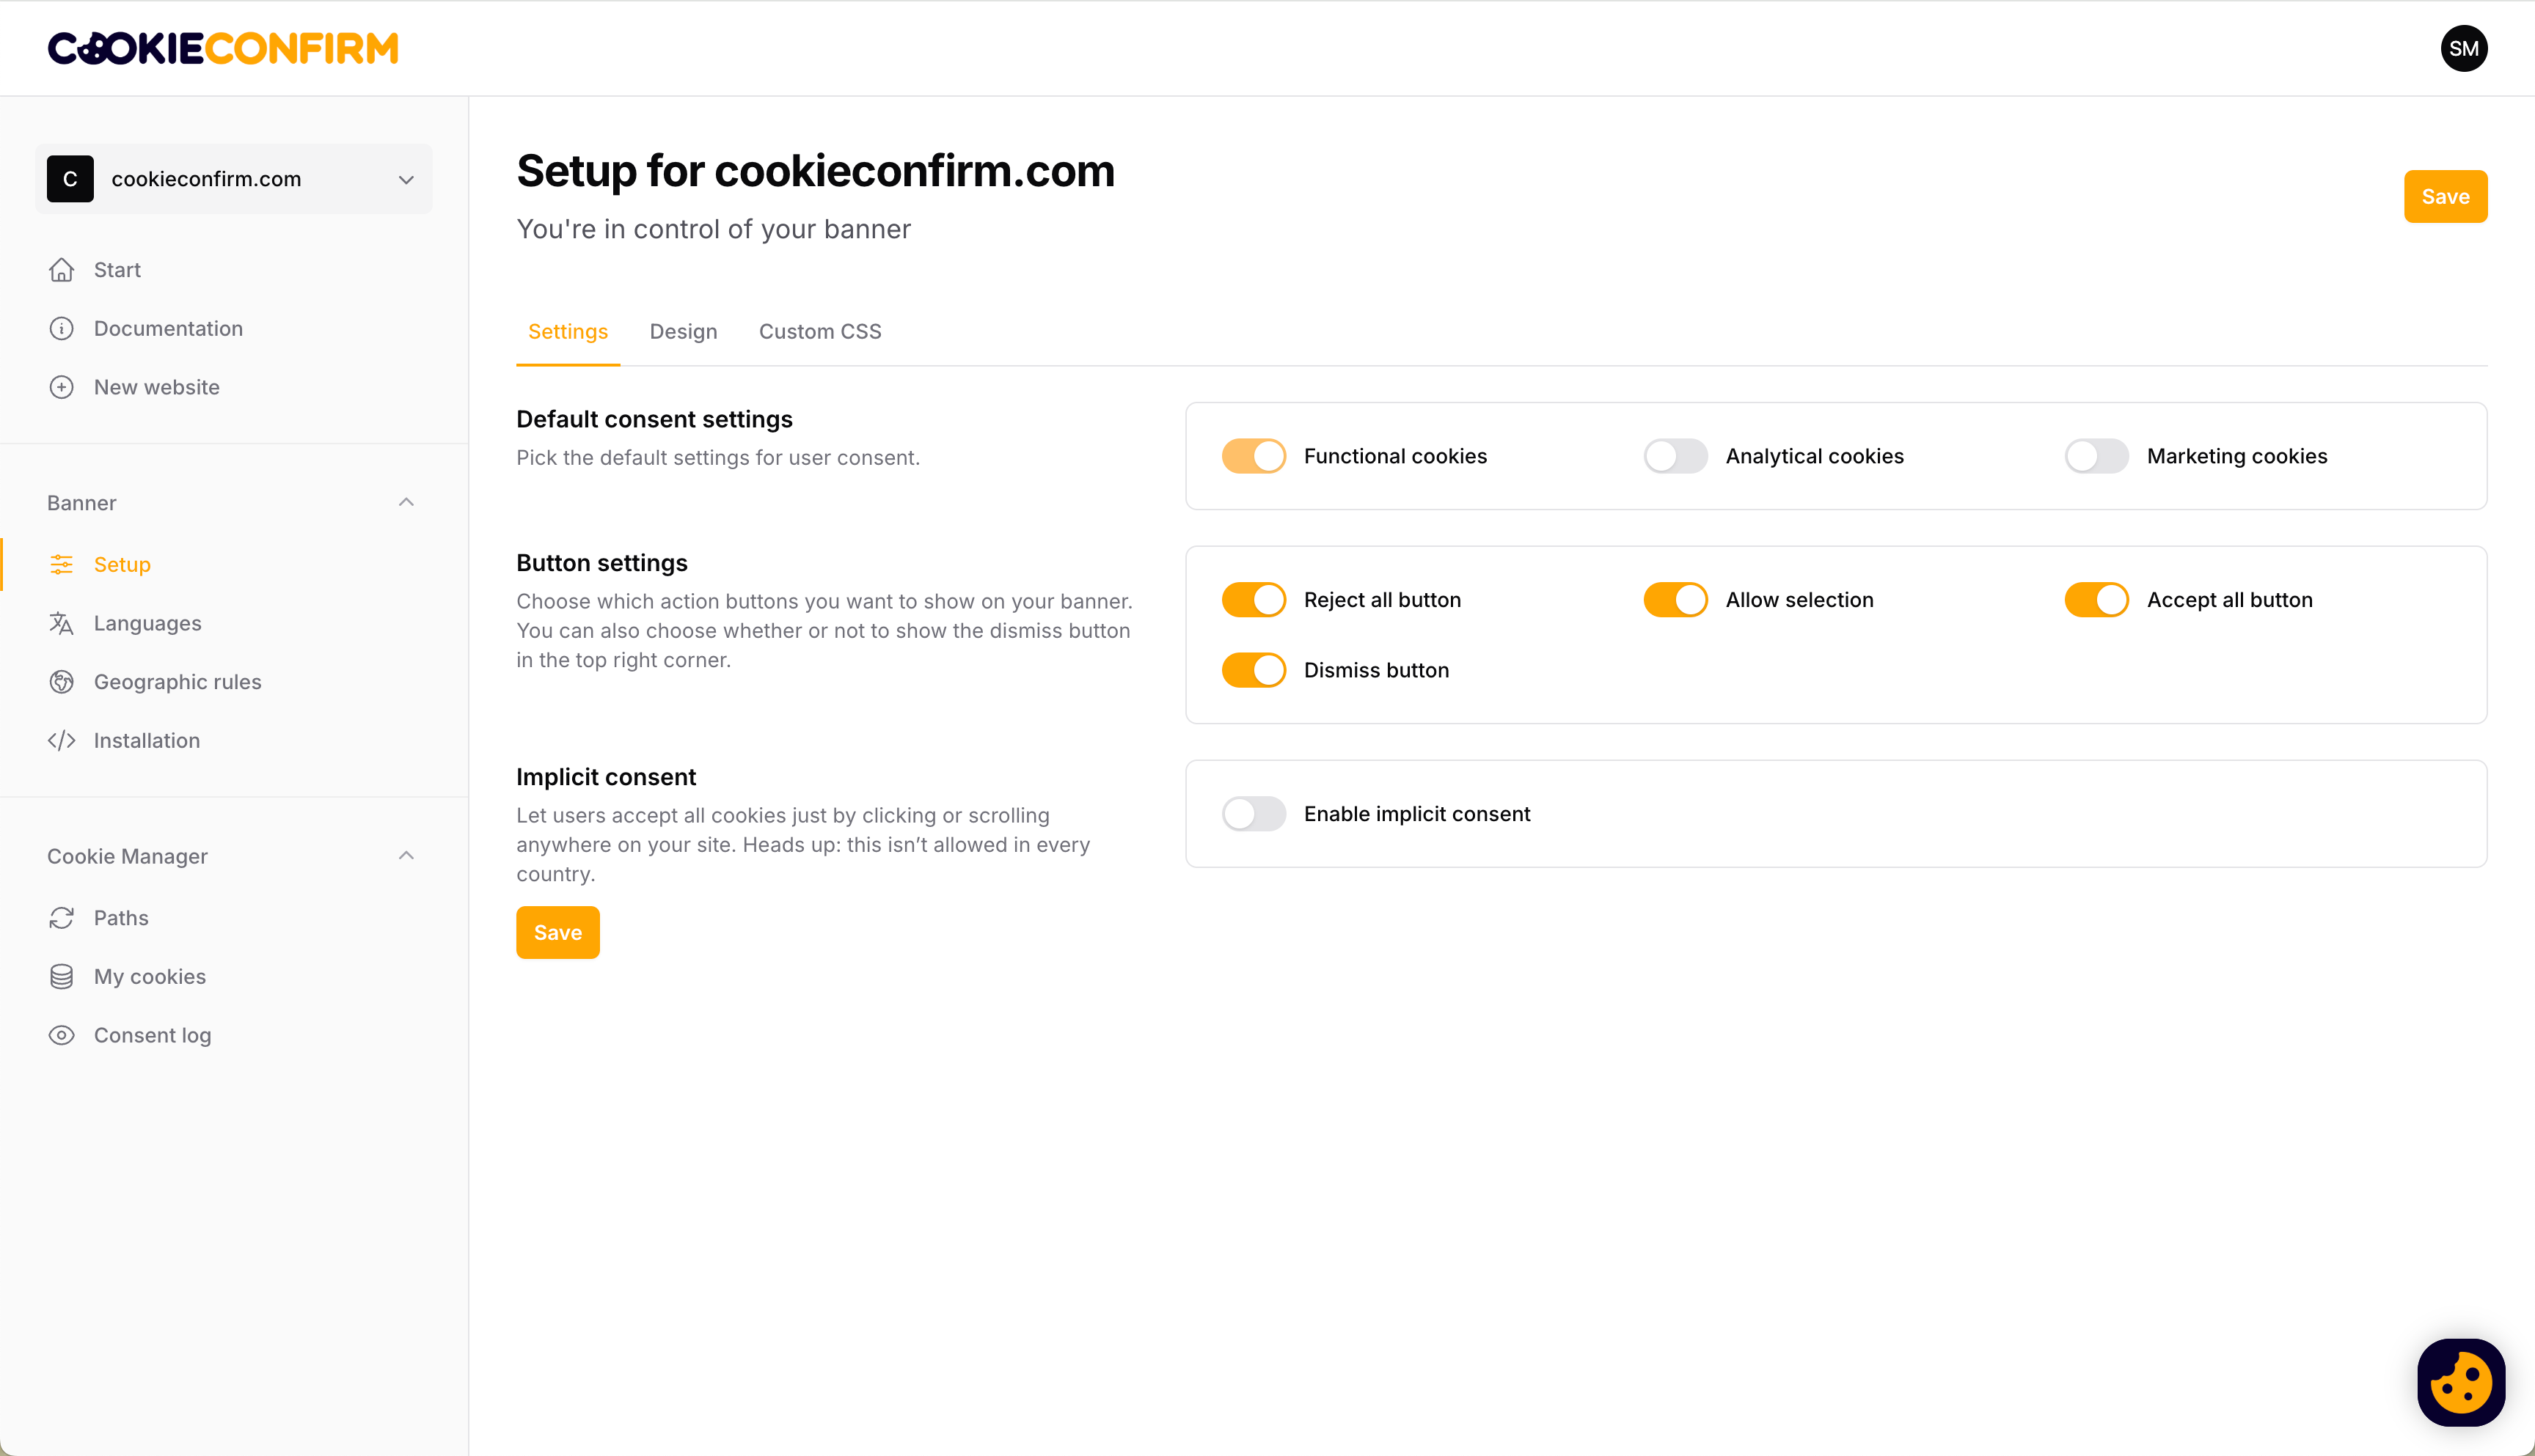The height and width of the screenshot is (1456, 2535).
Task: Collapse the Banner section chevron
Action: pyautogui.click(x=406, y=502)
